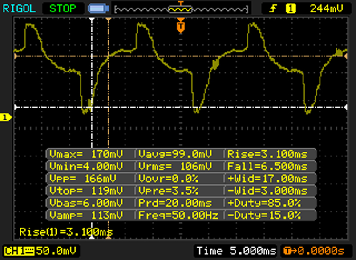Click the Fall=6.500ms measurement
This screenshot has height=260, width=356.
(267, 166)
